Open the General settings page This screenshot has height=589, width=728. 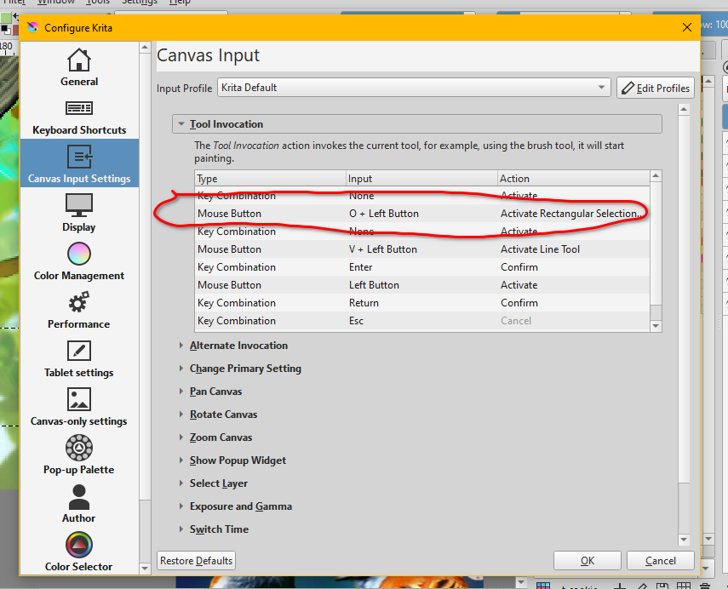coord(79,67)
